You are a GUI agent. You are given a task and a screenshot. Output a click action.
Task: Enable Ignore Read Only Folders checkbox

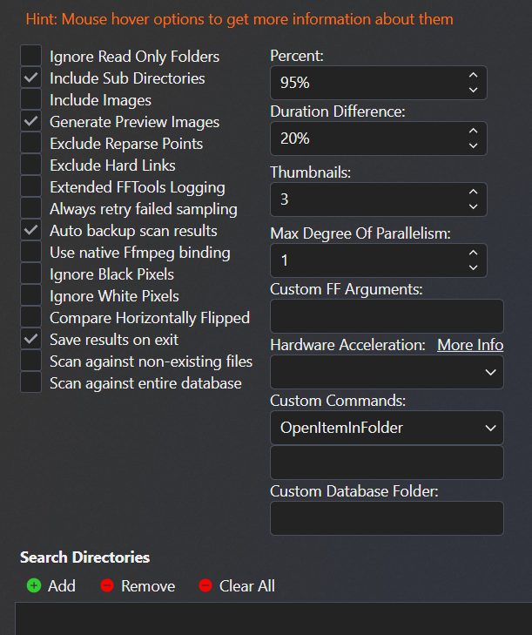pyautogui.click(x=31, y=57)
